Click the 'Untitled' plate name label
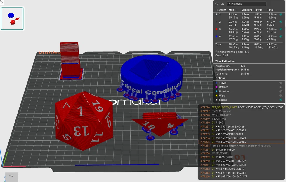Image resolution: width=286 pixels, height=182 pixels. pyautogui.click(x=49, y=52)
